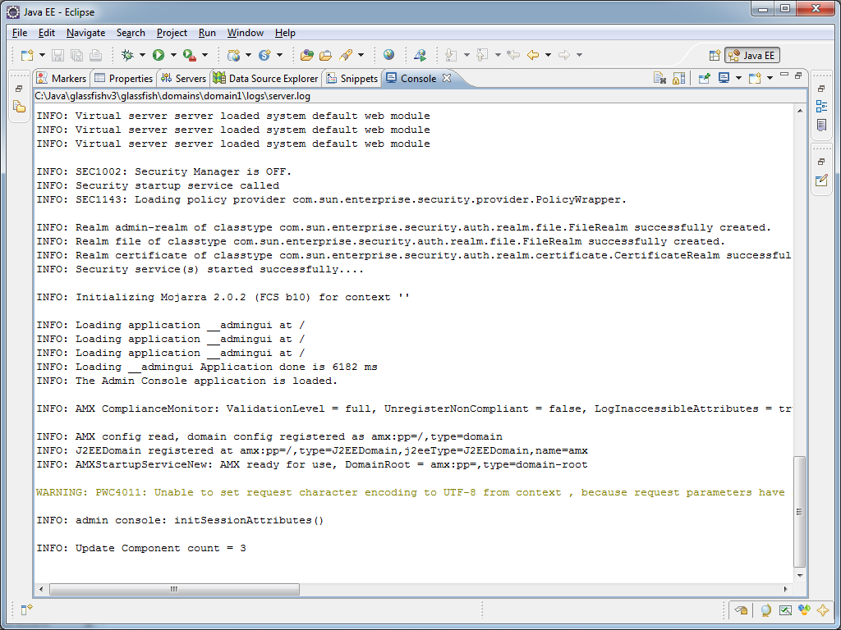Switch to the Properties tab
Image resolution: width=841 pixels, height=630 pixels.
[123, 78]
